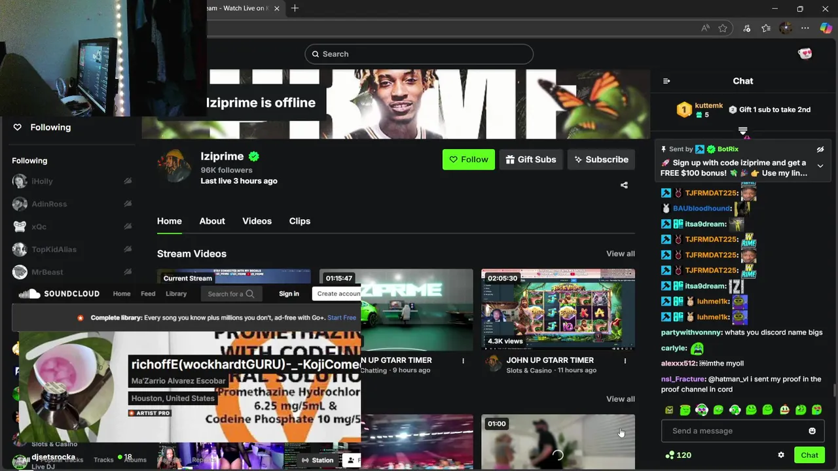
Task: Click the Kick search box
Action: coord(419,54)
